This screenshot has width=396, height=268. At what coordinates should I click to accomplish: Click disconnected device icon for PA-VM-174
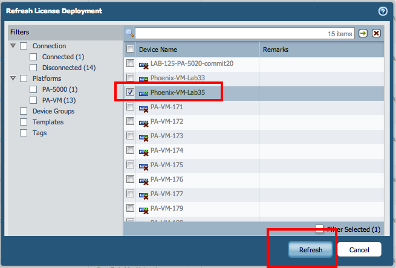[144, 152]
